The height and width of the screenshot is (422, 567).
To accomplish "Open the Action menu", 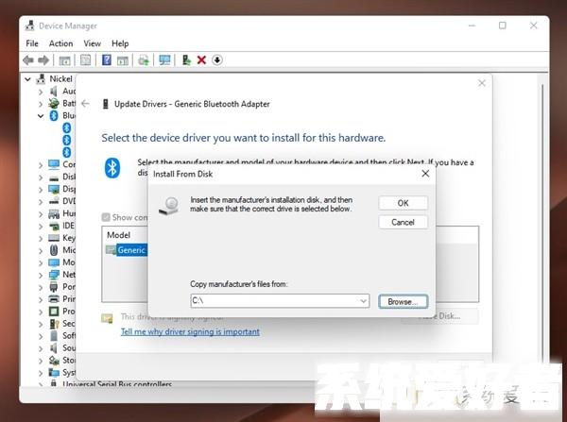I will tap(60, 43).
